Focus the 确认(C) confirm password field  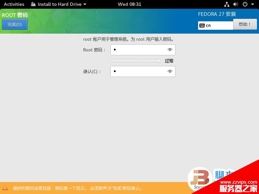143,71
